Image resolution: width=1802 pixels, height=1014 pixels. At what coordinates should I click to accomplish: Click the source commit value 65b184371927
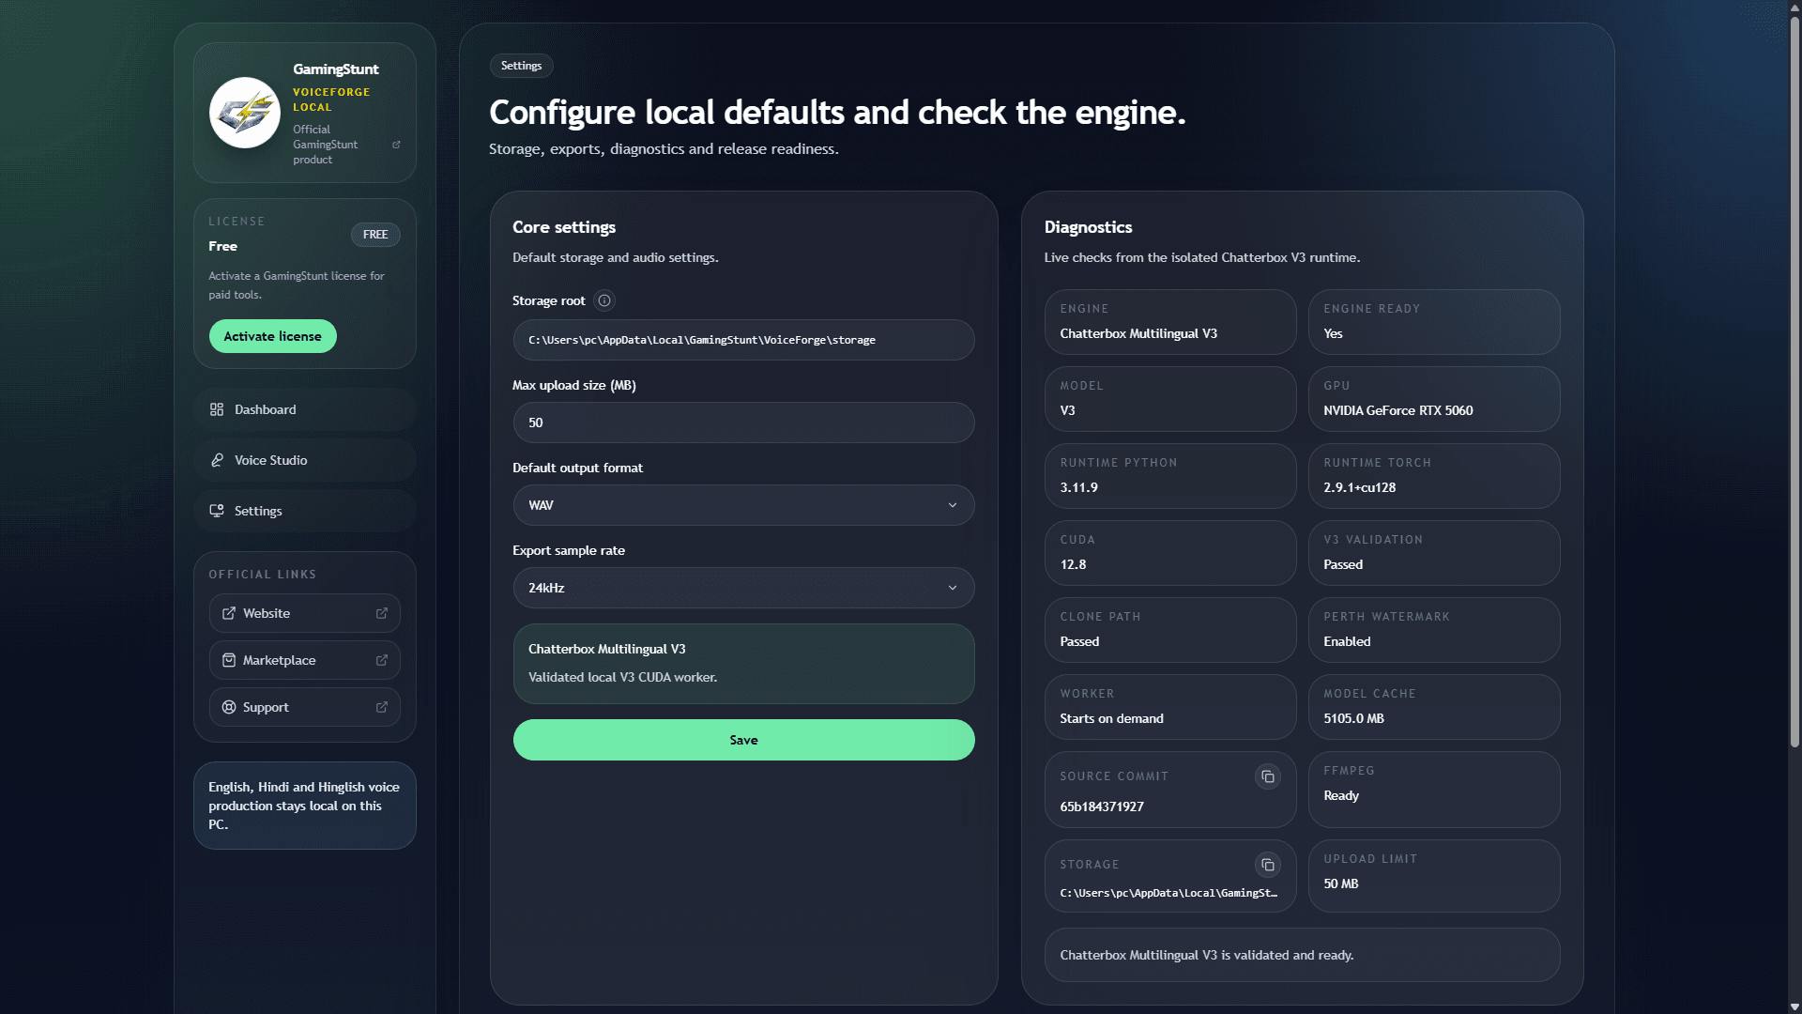click(1102, 807)
